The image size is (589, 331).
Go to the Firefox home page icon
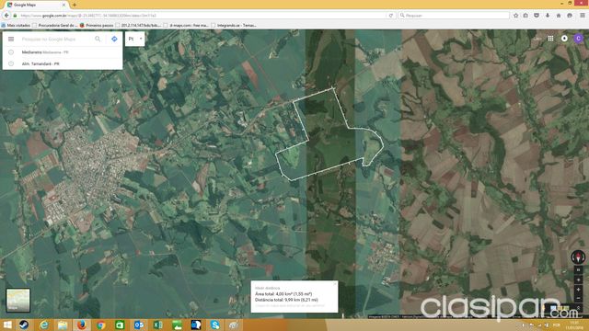coord(559,16)
